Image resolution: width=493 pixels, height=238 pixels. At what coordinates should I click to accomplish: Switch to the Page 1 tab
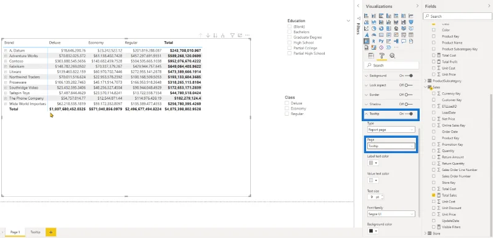[15, 232]
